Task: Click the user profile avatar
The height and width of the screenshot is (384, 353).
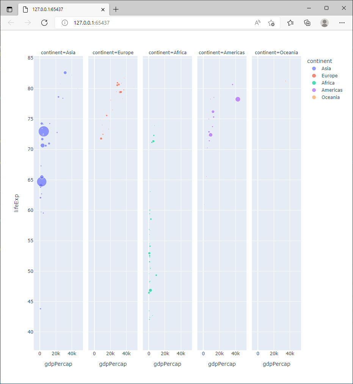Action: (x=325, y=23)
